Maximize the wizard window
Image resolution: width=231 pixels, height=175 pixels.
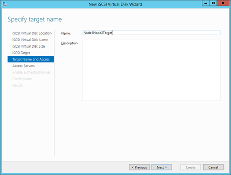(213, 3)
